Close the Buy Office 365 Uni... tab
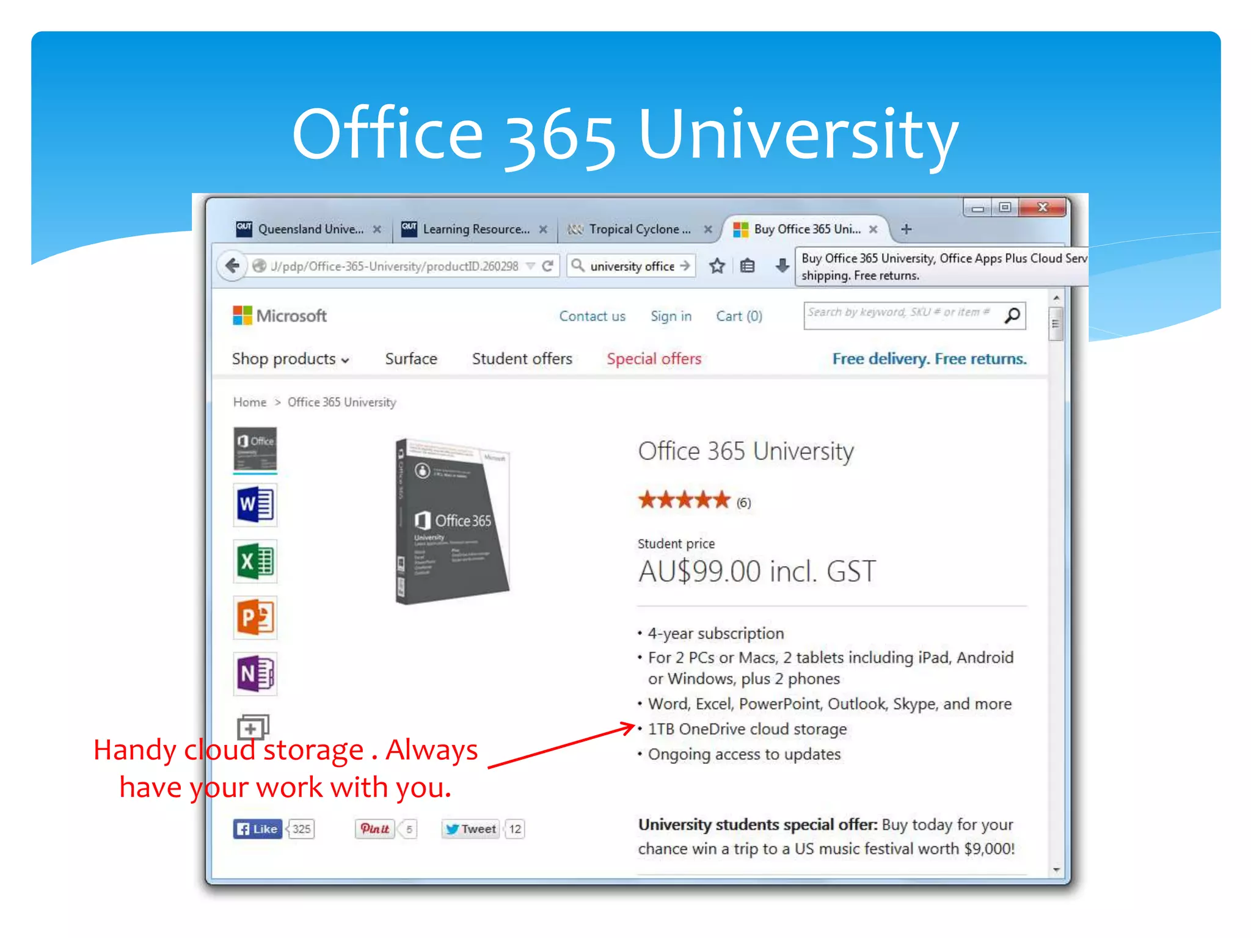 tap(874, 229)
